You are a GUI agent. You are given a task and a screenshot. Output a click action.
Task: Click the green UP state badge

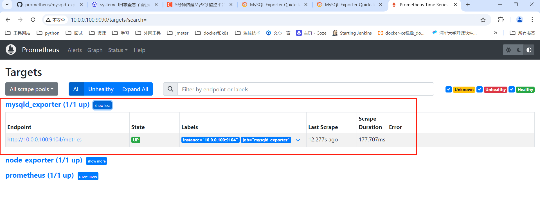click(x=136, y=140)
